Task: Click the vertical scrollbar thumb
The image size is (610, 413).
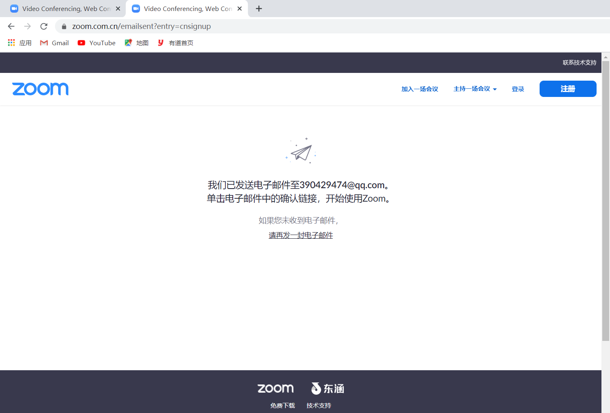Action: click(x=606, y=200)
